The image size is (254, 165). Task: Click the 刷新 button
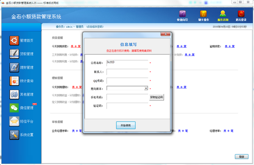[242, 157]
